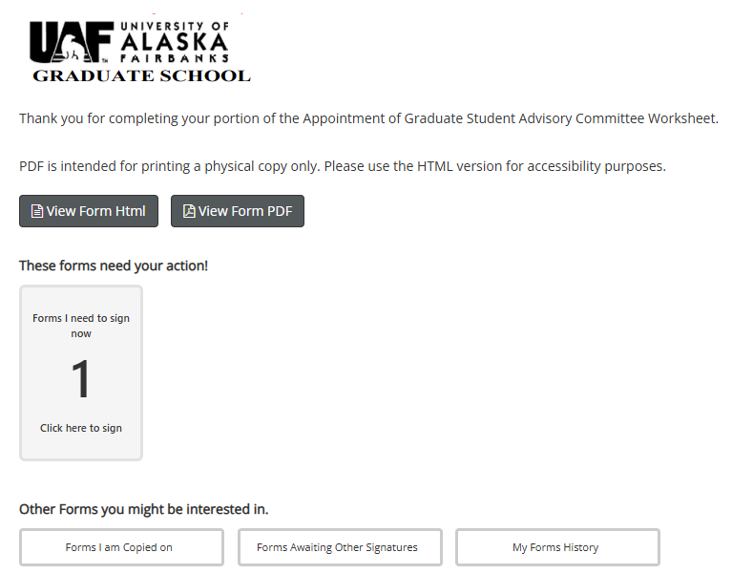
Task: Open the View Form Html button
Action: point(89,211)
